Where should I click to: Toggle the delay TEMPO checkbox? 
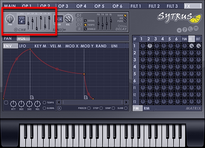pyautogui.click(x=85, y=25)
